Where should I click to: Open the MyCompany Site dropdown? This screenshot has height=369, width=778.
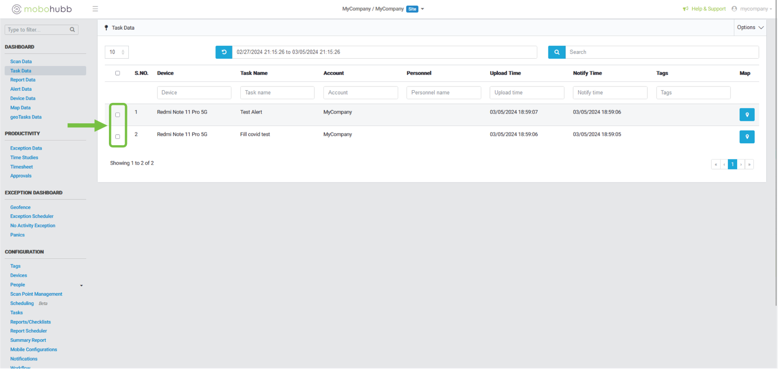(422, 9)
